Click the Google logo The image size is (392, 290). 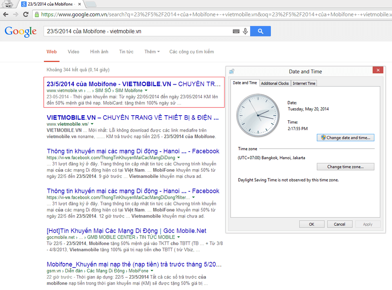[x=20, y=31]
